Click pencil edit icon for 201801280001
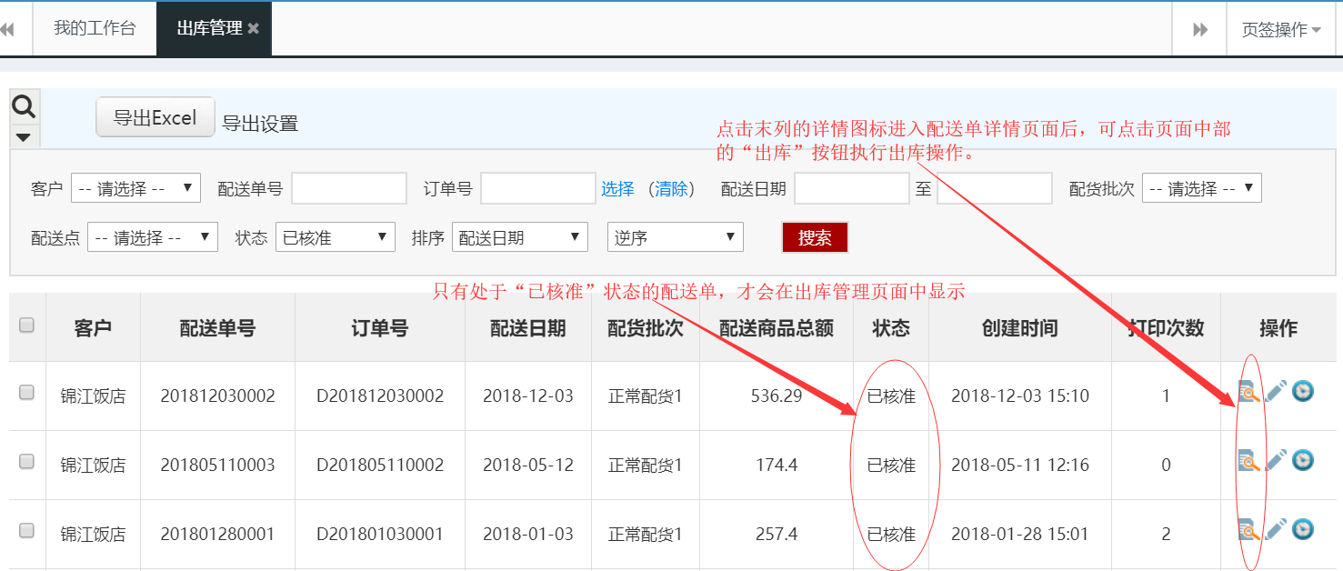The image size is (1343, 571). point(1277,529)
